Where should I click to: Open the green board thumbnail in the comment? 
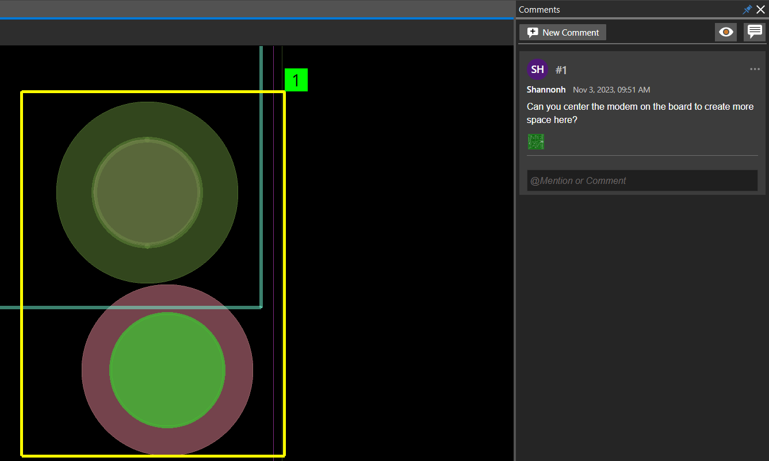point(536,141)
